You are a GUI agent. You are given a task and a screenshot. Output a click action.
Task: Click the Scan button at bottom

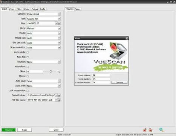pyautogui.click(x=24, y=130)
